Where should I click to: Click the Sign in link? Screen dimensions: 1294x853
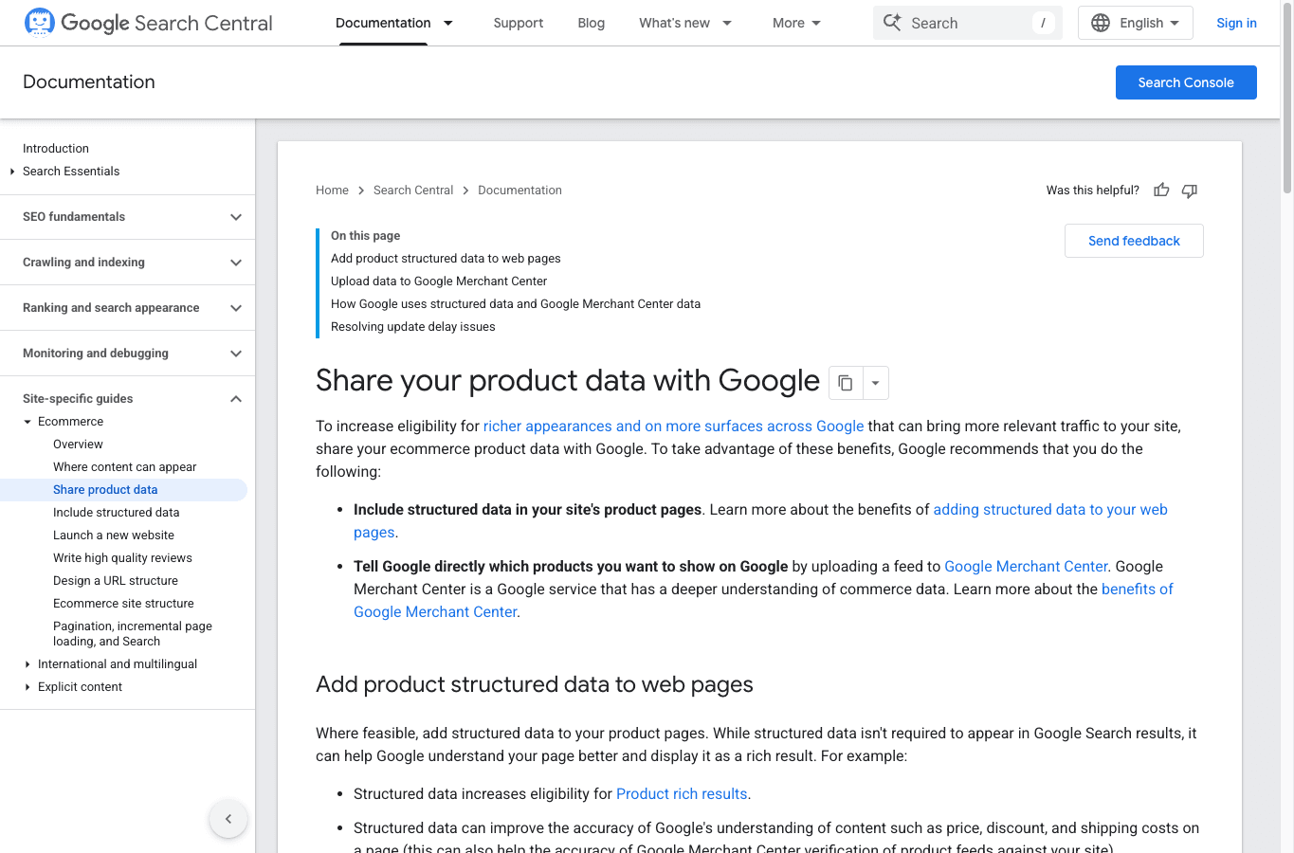1236,23
